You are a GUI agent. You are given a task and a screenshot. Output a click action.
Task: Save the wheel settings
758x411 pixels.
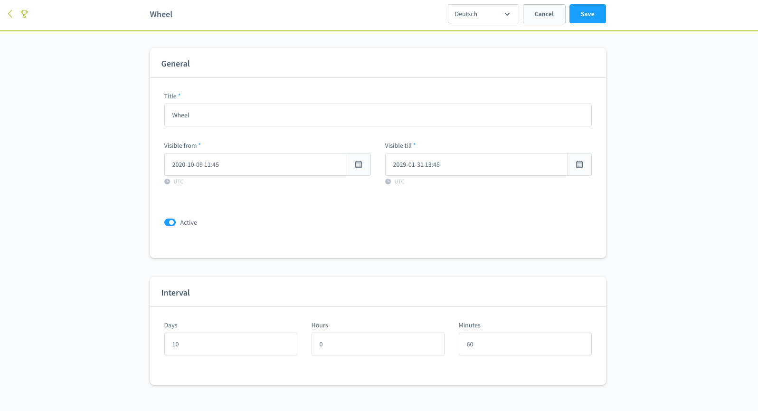tap(587, 14)
